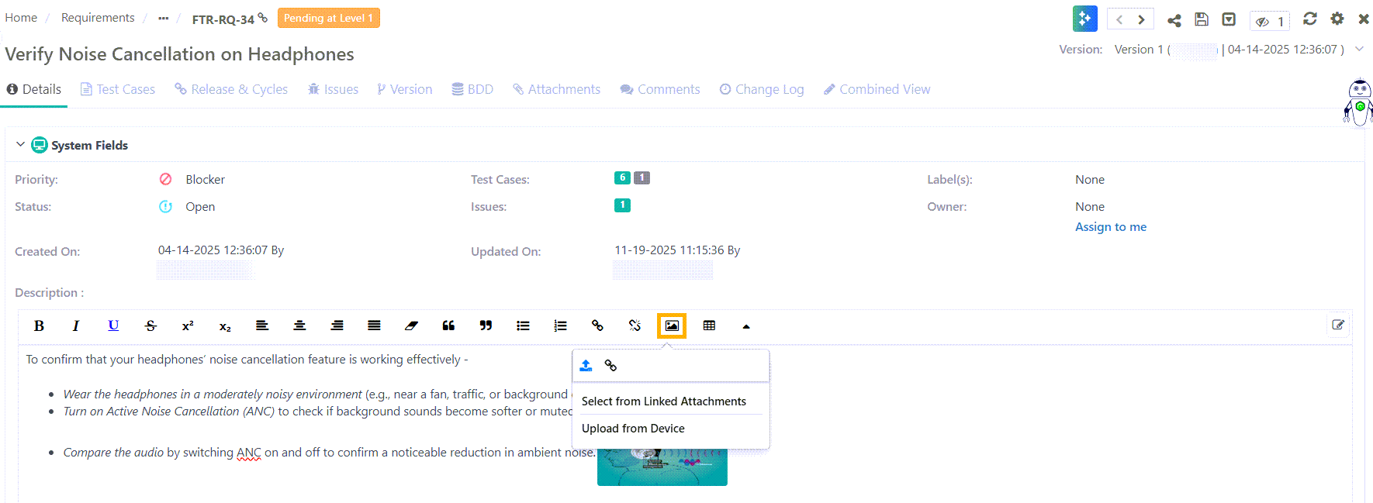This screenshot has height=503, width=1373.
Task: Click the embedded image in description
Action: point(662,470)
